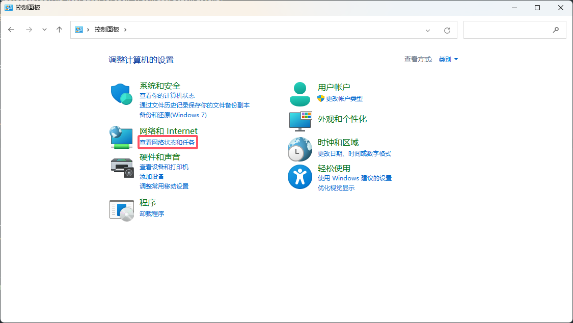Screen dimensions: 573x323
Task: Click the Appearance and Personalization monitor icon
Action: pos(301,121)
